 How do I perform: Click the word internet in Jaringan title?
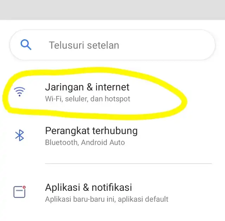pyautogui.click(x=112, y=87)
